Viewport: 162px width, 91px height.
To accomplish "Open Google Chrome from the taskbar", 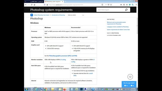I will click(x=47, y=89).
